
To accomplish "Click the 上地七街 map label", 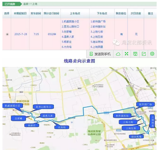I will click(128, 122).
